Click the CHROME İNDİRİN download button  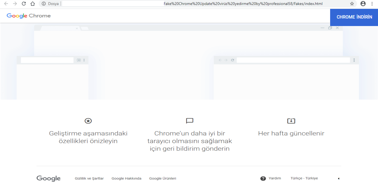point(354,17)
